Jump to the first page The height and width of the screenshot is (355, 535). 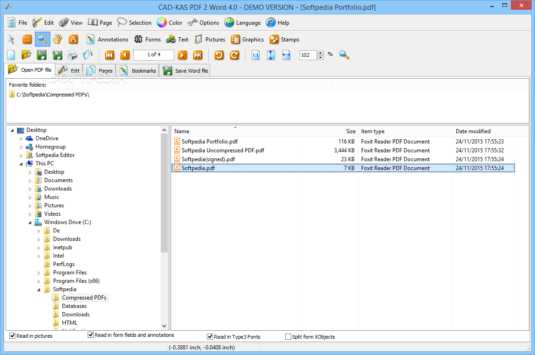[109, 55]
